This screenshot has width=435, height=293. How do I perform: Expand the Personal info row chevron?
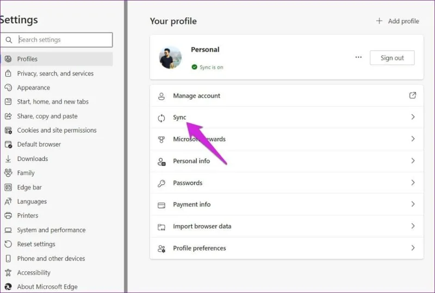click(x=413, y=161)
